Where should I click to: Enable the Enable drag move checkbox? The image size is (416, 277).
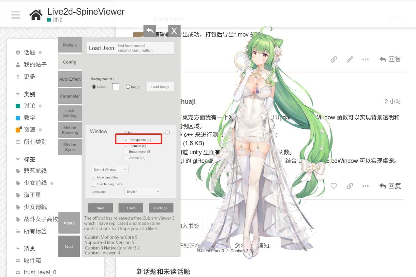(94, 184)
